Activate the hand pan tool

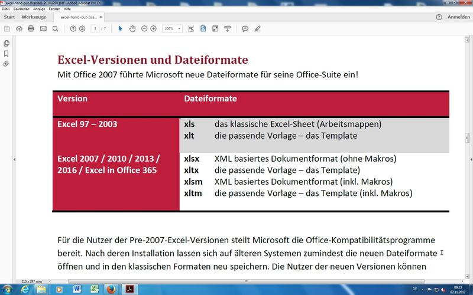(x=132, y=28)
